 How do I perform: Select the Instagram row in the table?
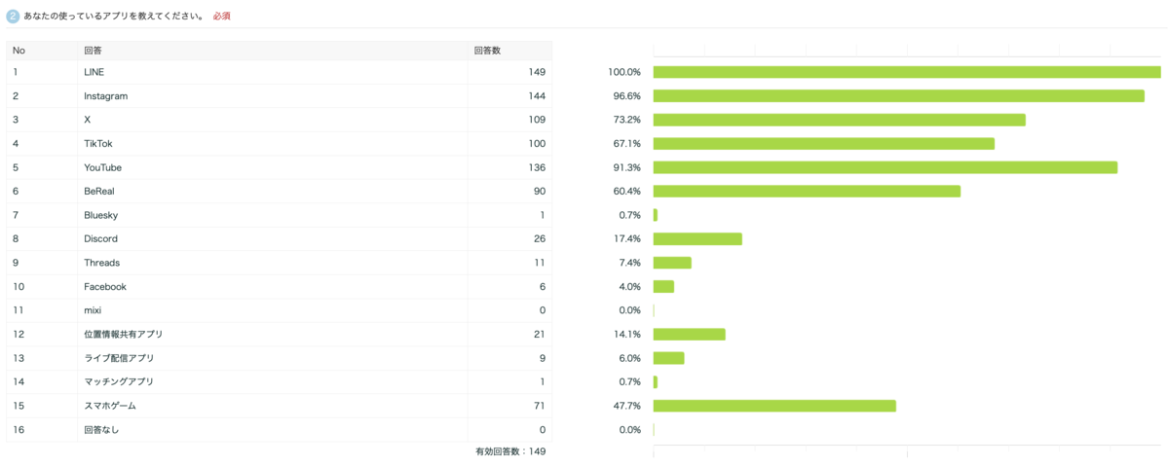point(106,96)
